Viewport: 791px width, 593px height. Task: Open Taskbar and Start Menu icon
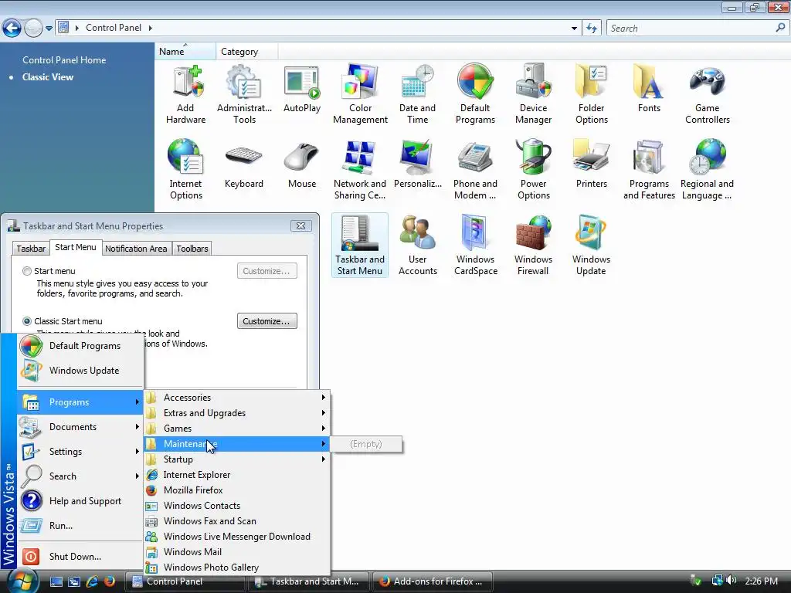pos(360,246)
